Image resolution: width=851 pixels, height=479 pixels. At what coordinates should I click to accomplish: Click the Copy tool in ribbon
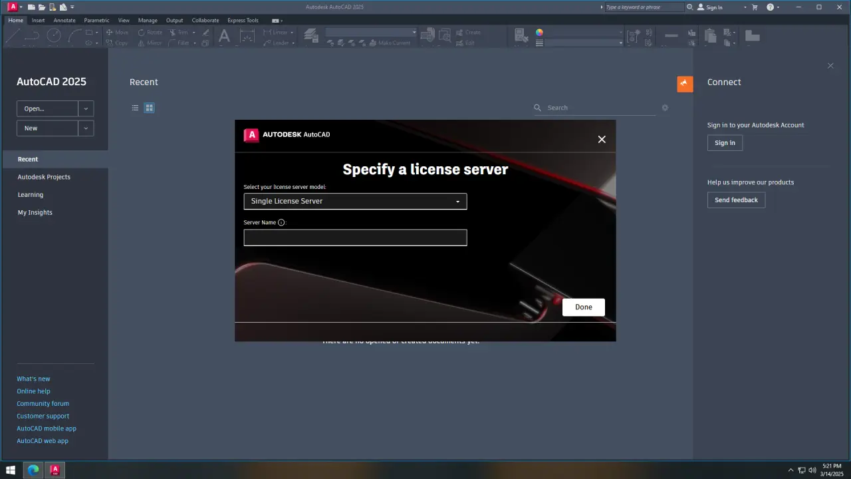[117, 43]
